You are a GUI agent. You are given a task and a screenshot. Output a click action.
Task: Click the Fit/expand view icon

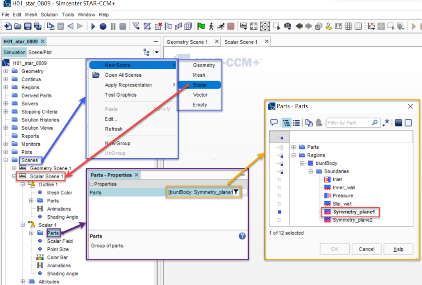click(254, 26)
